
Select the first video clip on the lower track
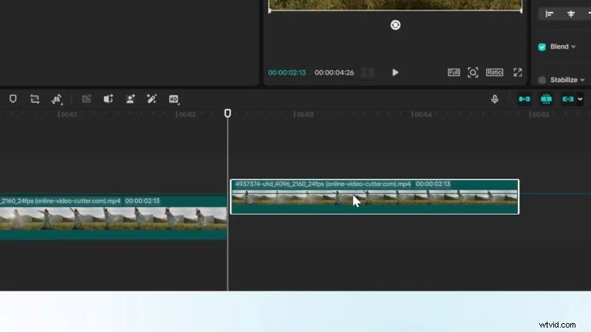coord(113,217)
